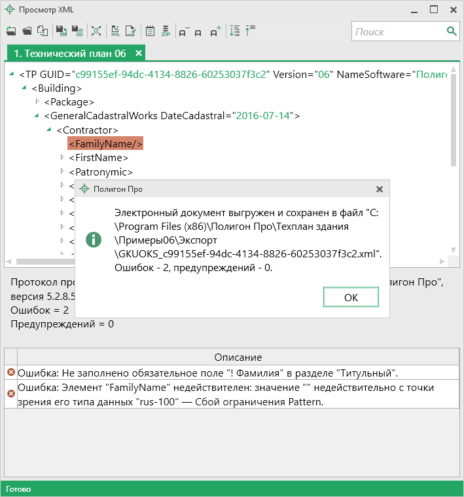Expand the Package tree node
The width and height of the screenshot is (464, 497).
tap(37, 101)
